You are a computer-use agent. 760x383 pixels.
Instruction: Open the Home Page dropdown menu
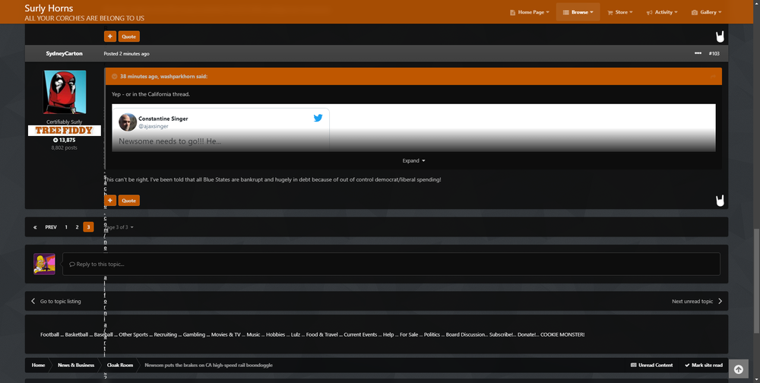[x=529, y=12]
